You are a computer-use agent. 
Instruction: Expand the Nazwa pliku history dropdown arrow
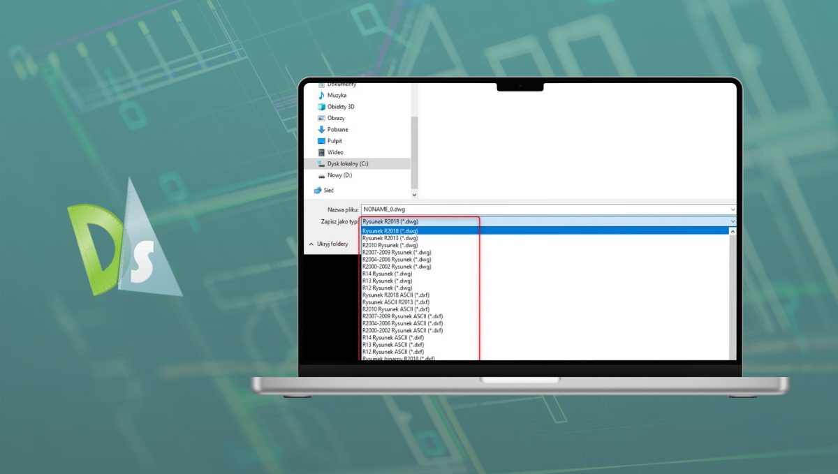point(733,209)
